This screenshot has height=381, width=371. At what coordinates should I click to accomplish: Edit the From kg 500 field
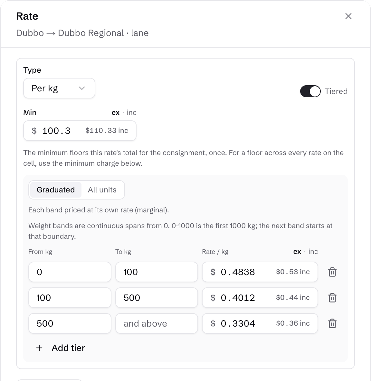[x=70, y=323]
